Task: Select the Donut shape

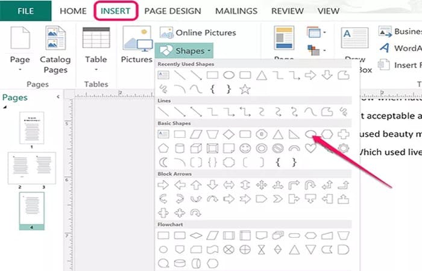Action: (262, 148)
